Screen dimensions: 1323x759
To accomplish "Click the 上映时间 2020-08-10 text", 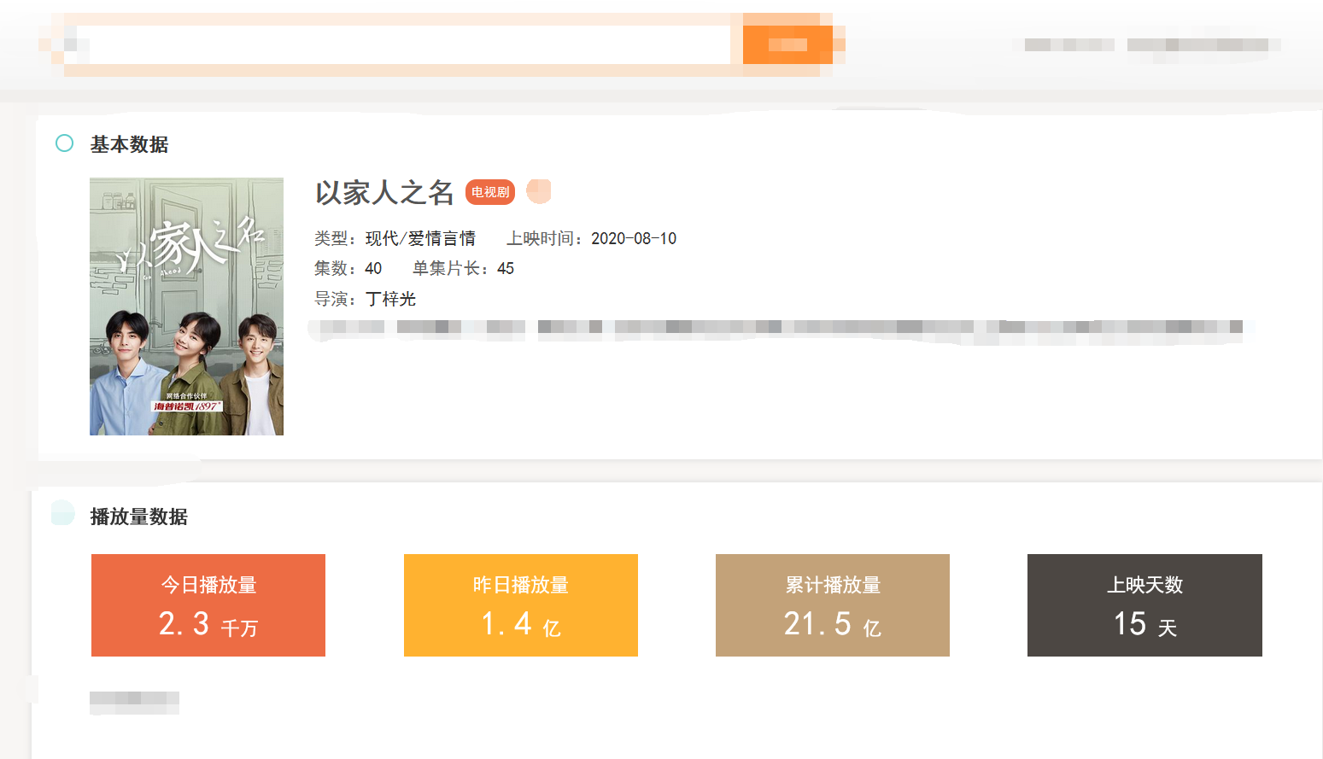I will click(x=591, y=238).
